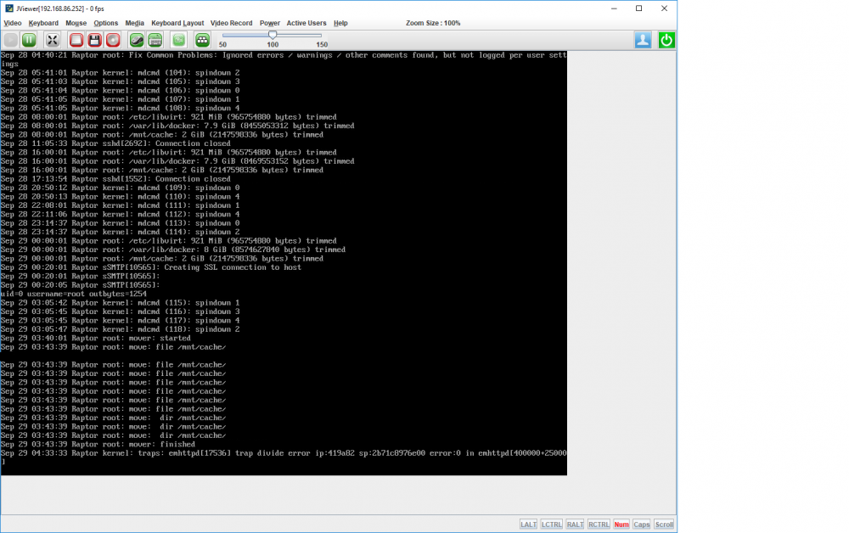Open the Options menu
This screenshot has height=533, width=849.
(105, 23)
